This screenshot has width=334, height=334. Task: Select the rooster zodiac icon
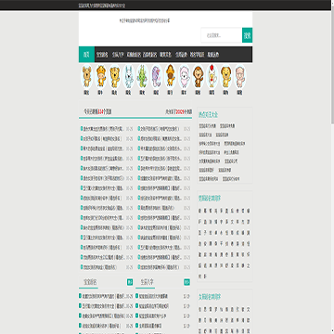(212, 76)
